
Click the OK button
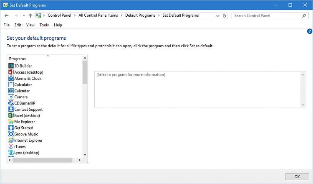297,176
